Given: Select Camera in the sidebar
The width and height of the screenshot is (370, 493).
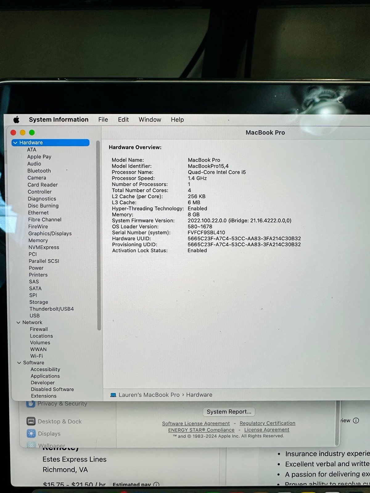Looking at the screenshot, I should point(37,178).
